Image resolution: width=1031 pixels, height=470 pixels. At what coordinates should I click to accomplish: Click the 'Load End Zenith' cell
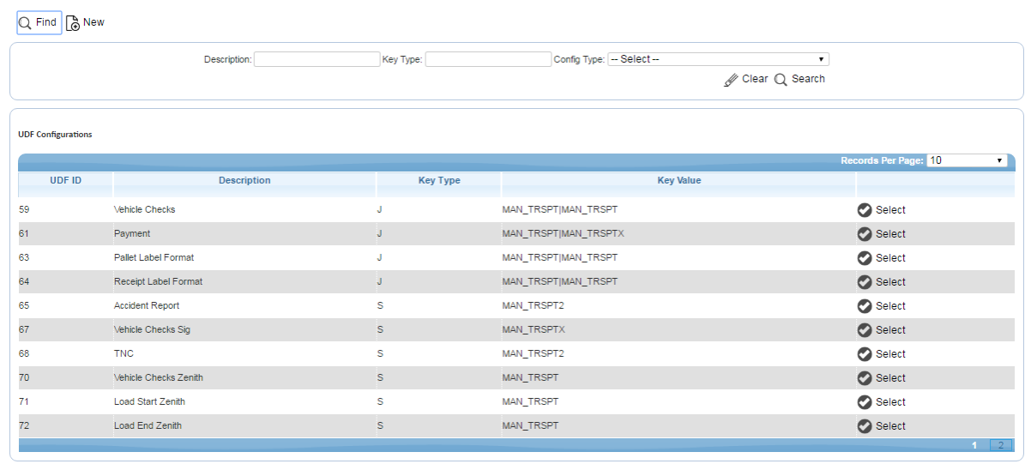click(x=148, y=426)
